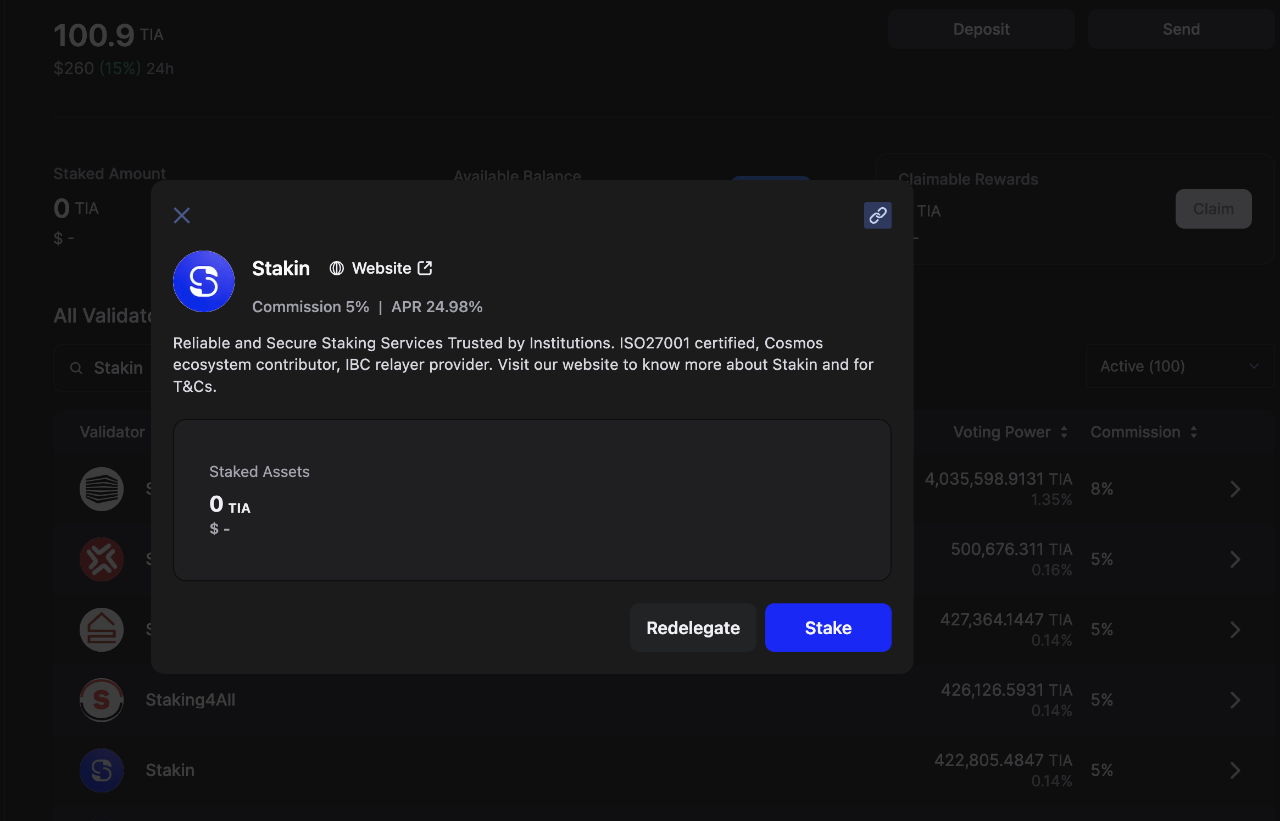
Task: Close the Stakin validator modal
Action: [182, 215]
